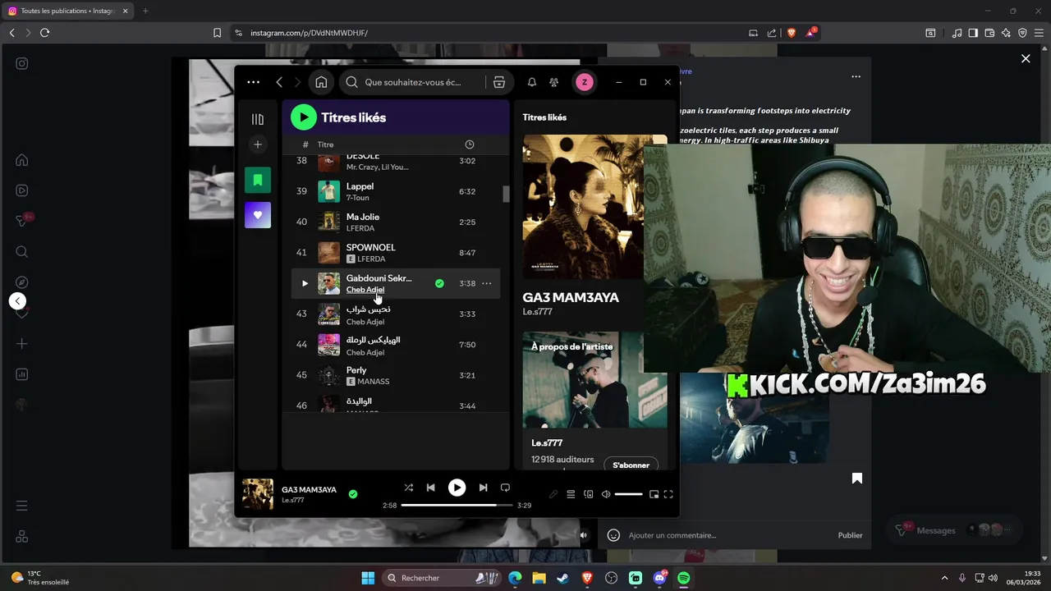Open Cheb Adjel artist link under Gabdouni

coord(365,290)
